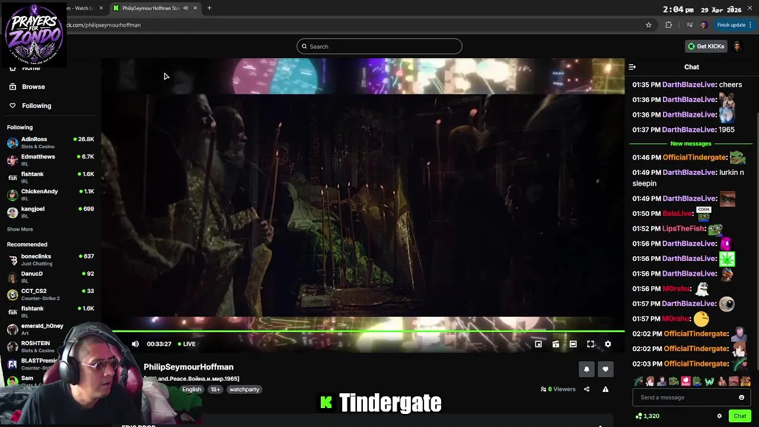
Task: Click the Get KICKs button
Action: tap(706, 46)
